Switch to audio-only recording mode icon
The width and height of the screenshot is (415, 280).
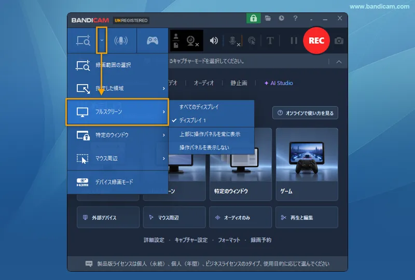(x=121, y=40)
